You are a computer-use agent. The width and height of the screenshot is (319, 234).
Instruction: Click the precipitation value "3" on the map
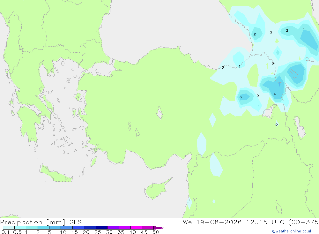tap(241, 97)
